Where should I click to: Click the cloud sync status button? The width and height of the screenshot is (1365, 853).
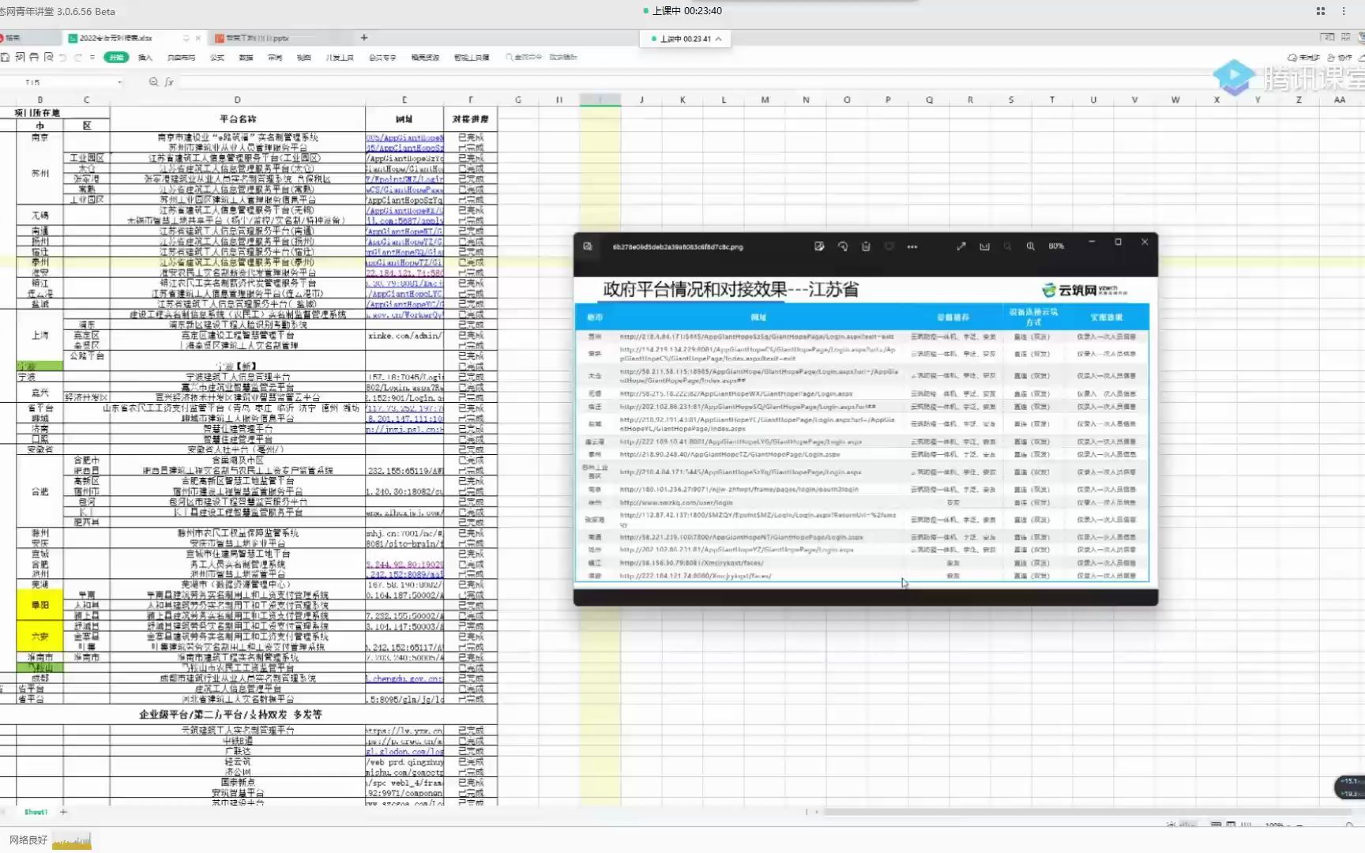pyautogui.click(x=1303, y=57)
